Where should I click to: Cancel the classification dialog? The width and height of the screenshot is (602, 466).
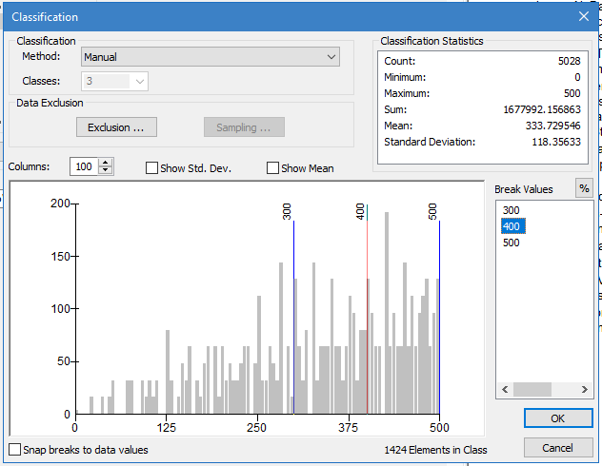coord(557,447)
